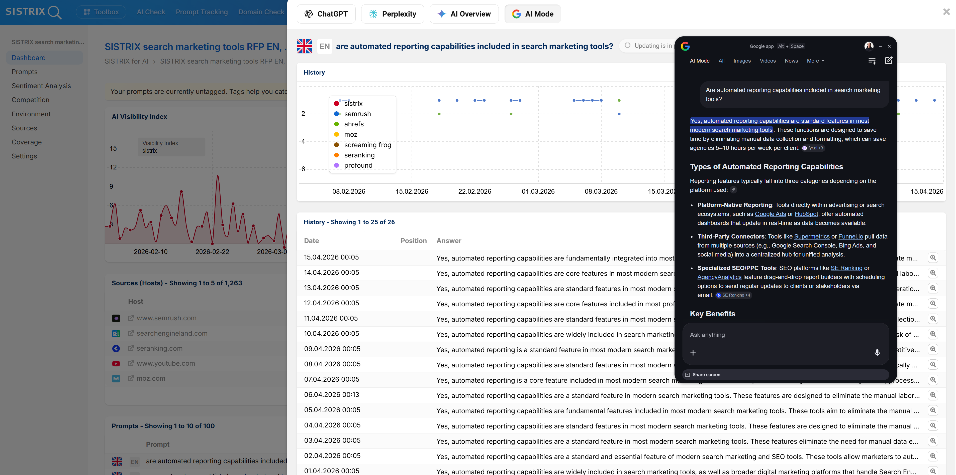
Task: Open the Supermetrics link
Action: coord(811,236)
